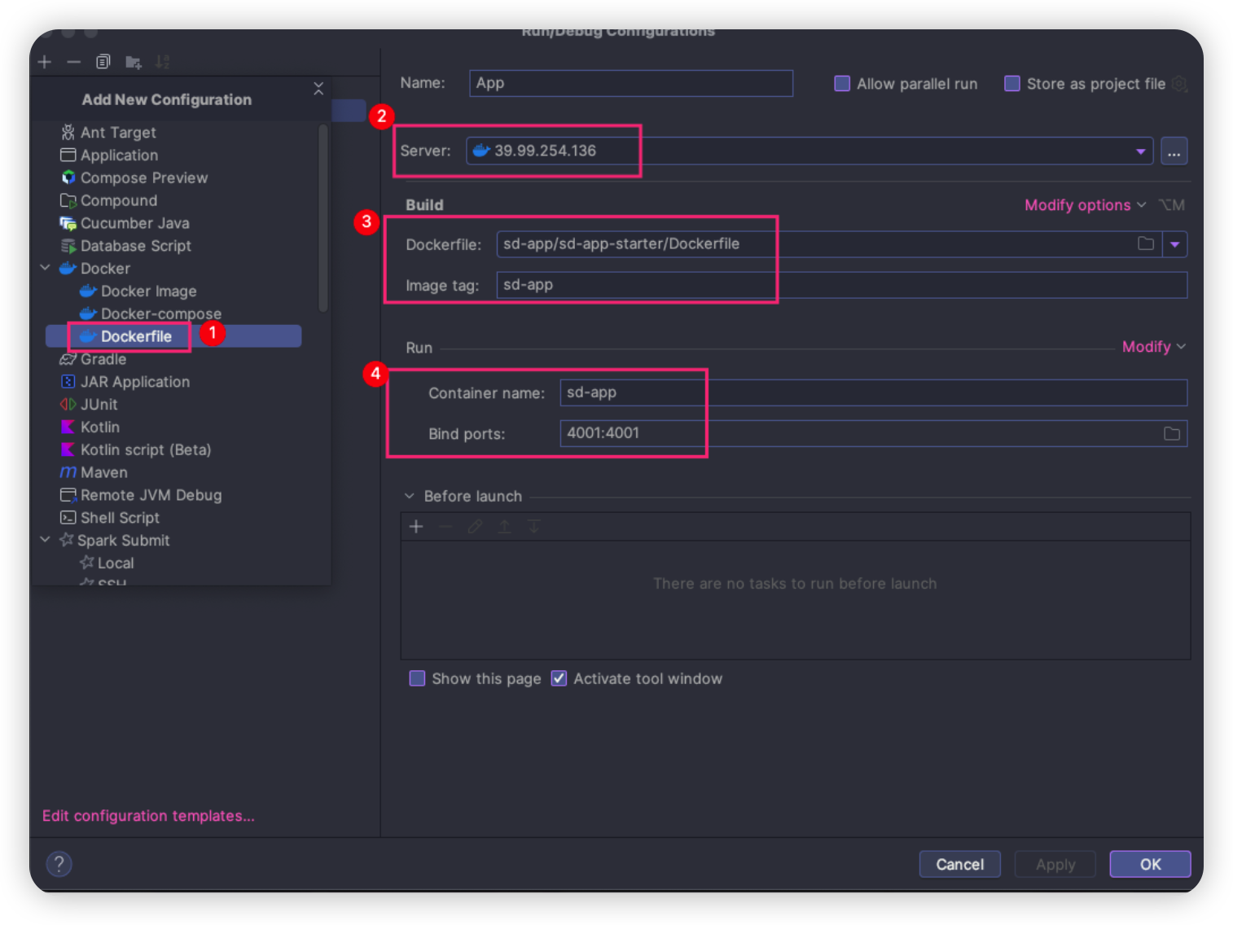Click the help question mark icon
Screen dimensions: 1233x925
coord(59,864)
